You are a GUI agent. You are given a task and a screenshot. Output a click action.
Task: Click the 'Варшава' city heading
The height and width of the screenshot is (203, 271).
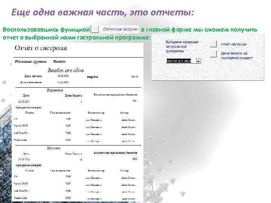tap(55, 90)
